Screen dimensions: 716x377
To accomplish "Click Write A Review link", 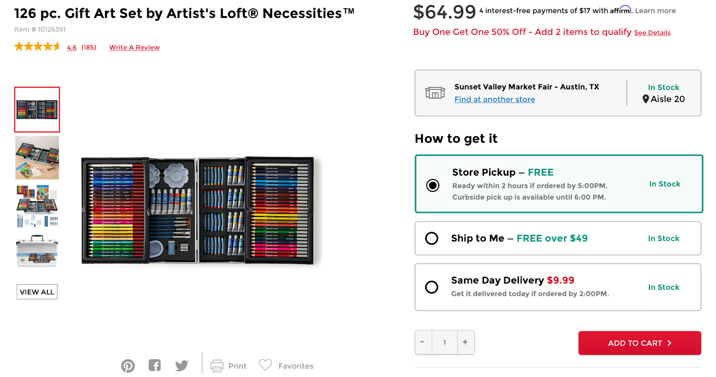I will click(x=134, y=47).
